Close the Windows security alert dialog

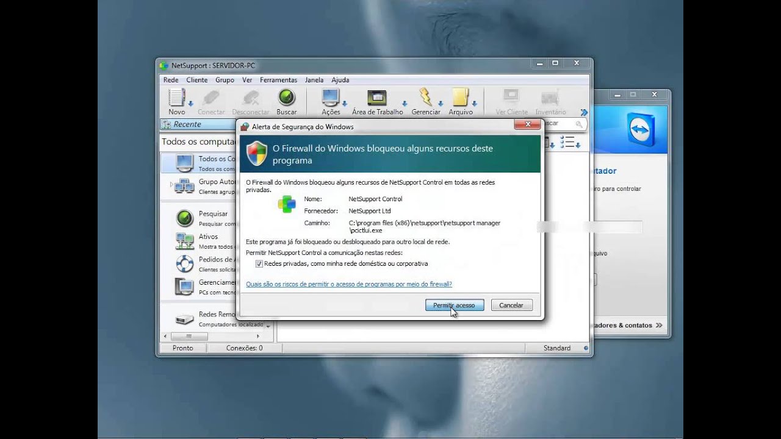pos(527,125)
